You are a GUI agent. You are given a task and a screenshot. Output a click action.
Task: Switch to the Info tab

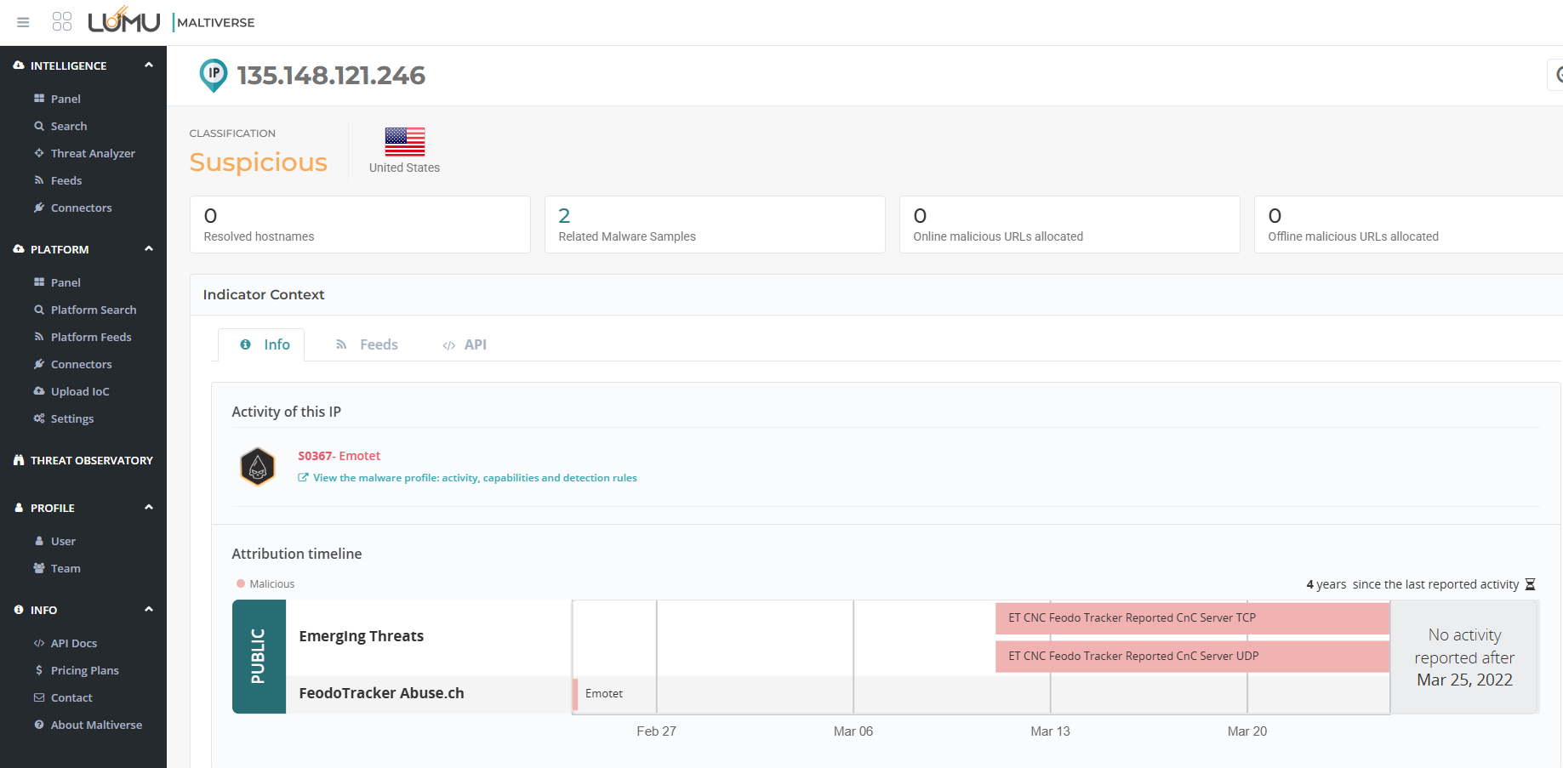point(262,344)
